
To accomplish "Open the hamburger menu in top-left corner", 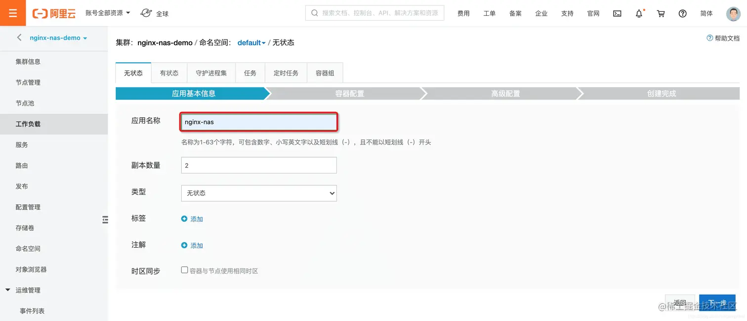I will pos(13,12).
